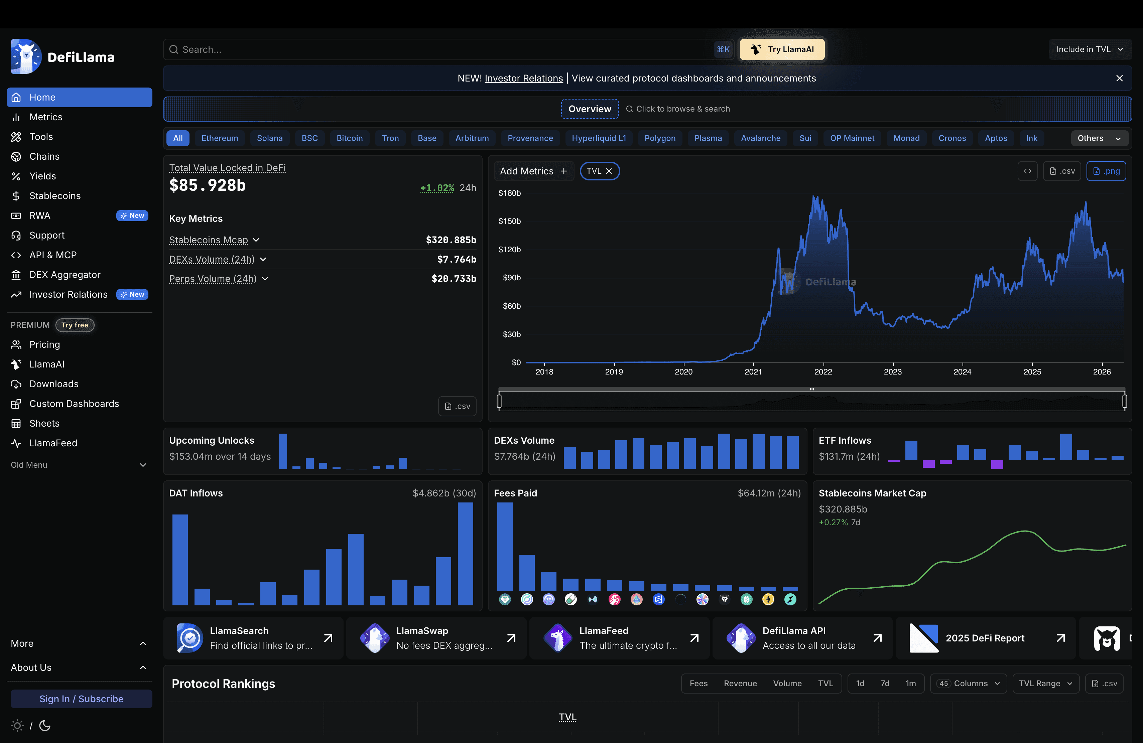Click the chart range slider right handle
This screenshot has width=1143, height=743.
pos(1124,401)
